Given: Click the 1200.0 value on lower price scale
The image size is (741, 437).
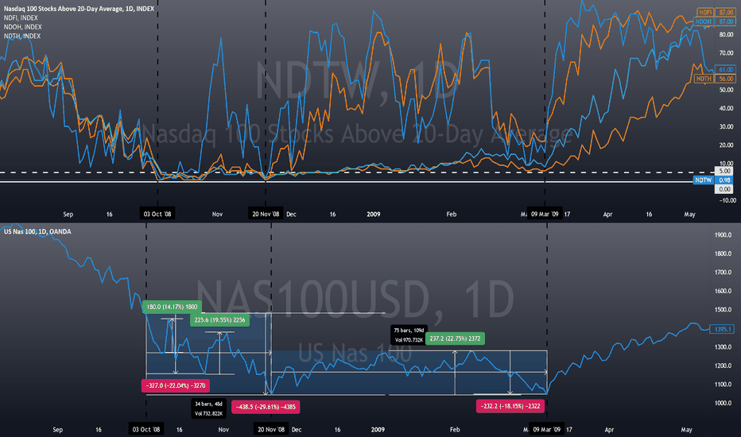Looking at the screenshot, I should [x=723, y=366].
